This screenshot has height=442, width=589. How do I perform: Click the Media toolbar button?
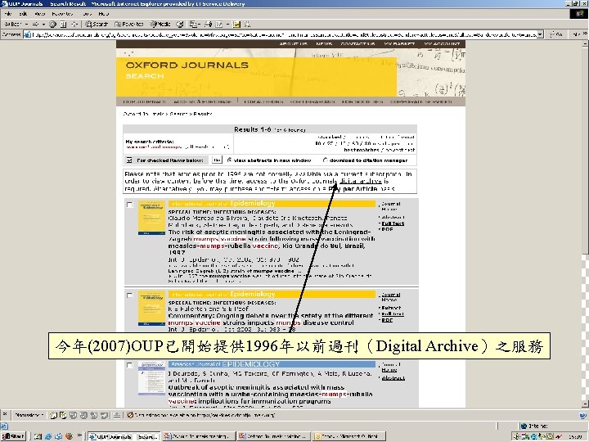click(x=160, y=24)
